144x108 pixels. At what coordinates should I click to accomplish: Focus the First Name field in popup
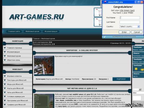(130, 18)
